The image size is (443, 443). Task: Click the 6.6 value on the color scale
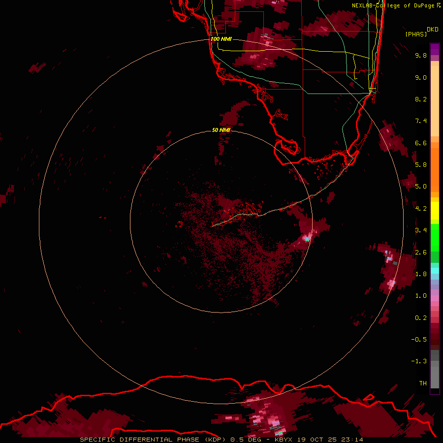point(421,143)
